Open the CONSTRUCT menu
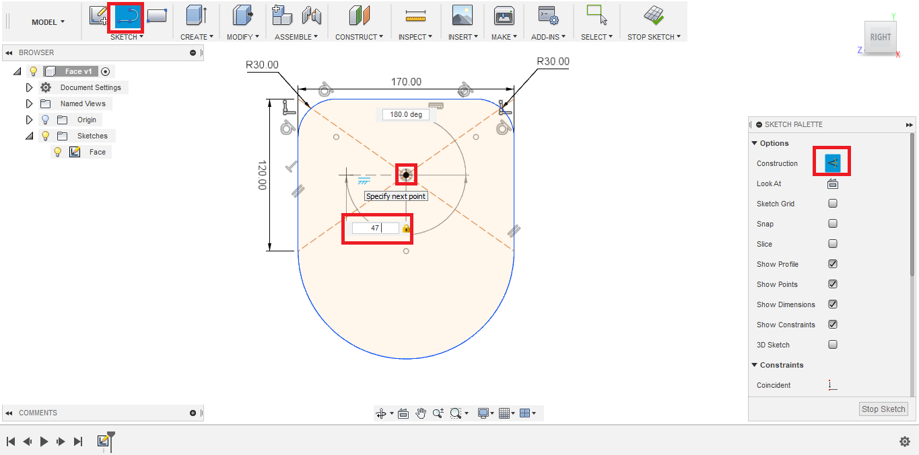The image size is (919, 455). tap(360, 37)
